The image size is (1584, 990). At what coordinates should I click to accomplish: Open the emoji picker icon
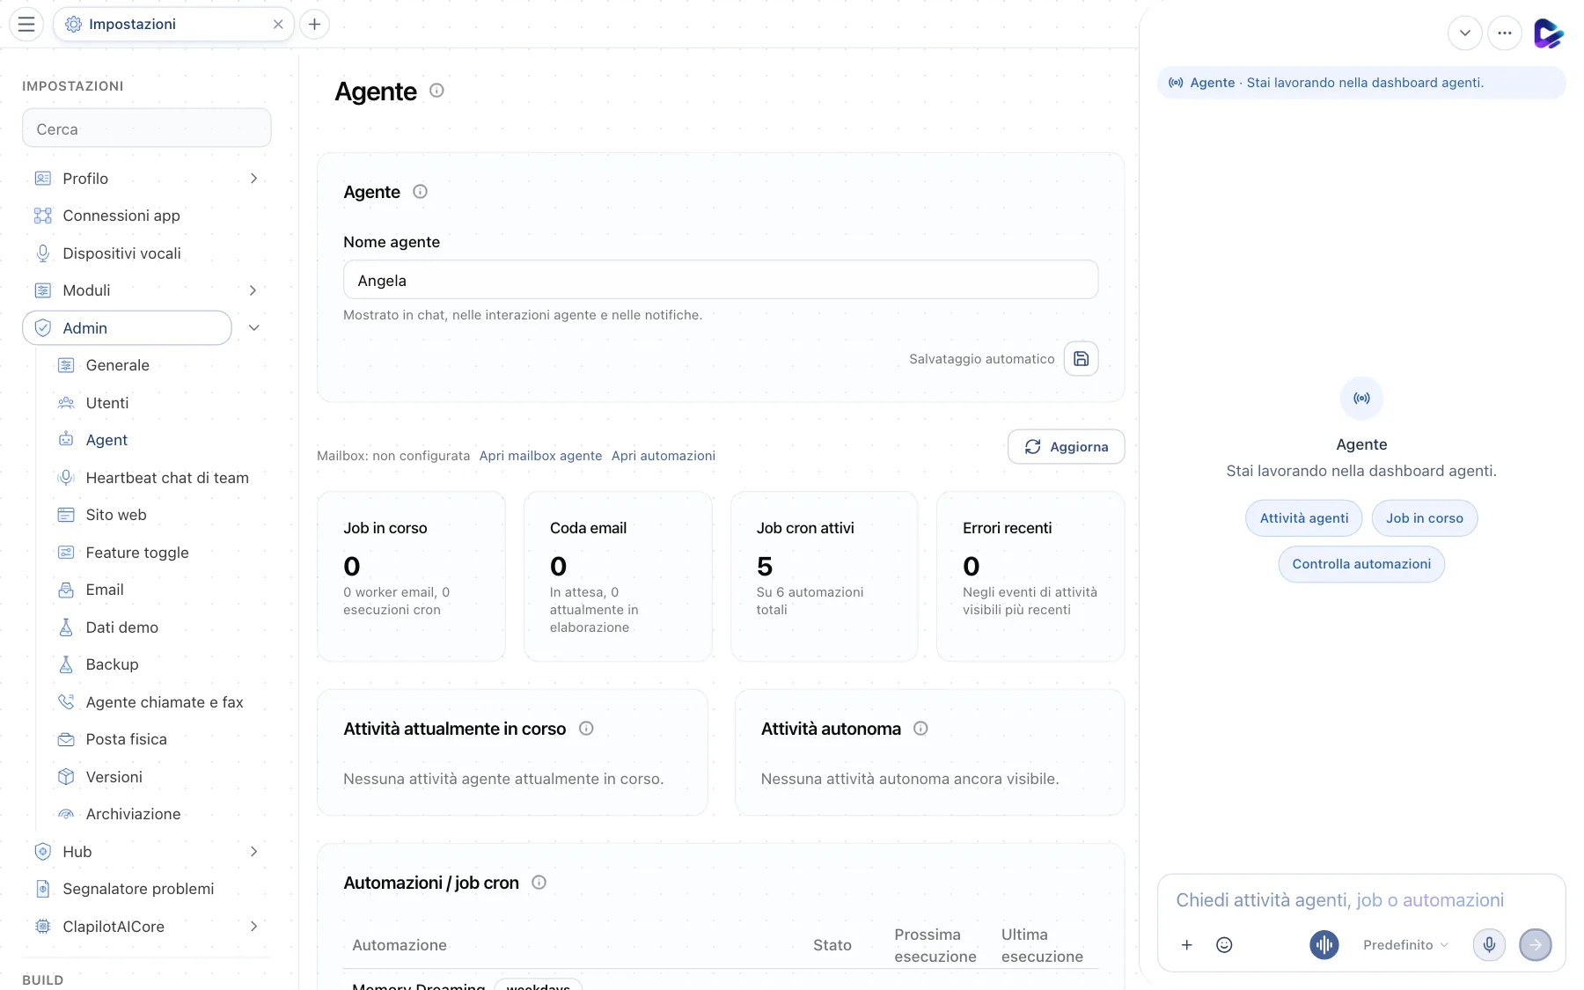(x=1224, y=945)
